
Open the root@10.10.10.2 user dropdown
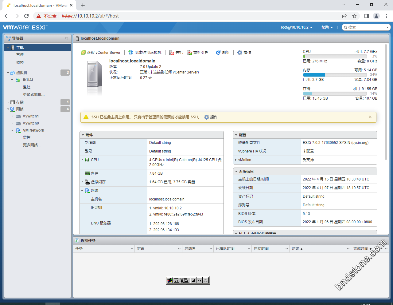(x=297, y=27)
